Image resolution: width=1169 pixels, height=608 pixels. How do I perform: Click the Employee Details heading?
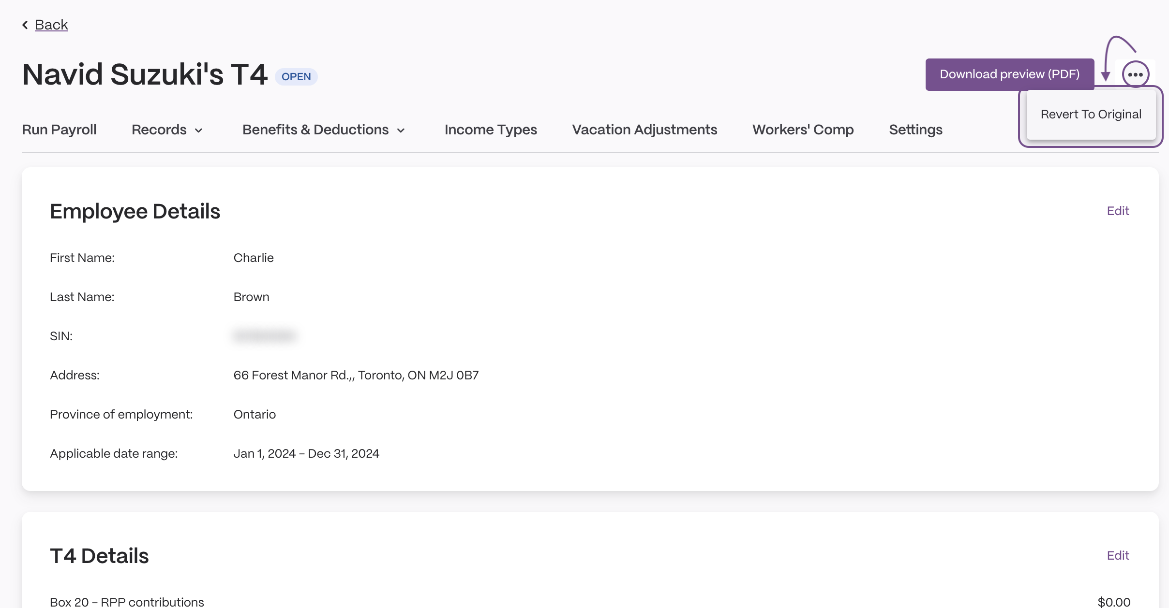coord(135,211)
